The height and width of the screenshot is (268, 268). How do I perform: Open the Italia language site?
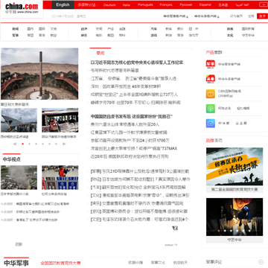127,4
